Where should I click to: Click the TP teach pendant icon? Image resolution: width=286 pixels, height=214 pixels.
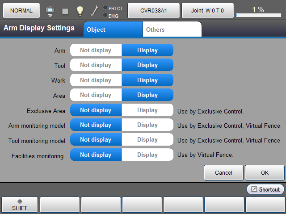(50, 11)
